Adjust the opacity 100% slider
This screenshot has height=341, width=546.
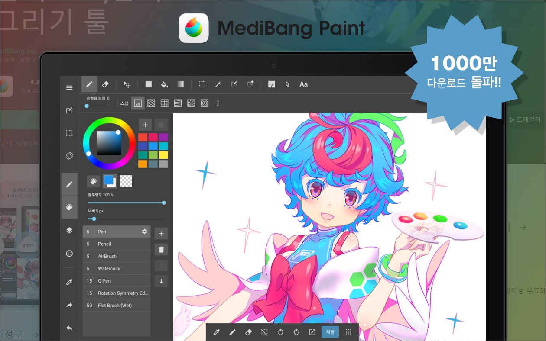click(x=126, y=203)
